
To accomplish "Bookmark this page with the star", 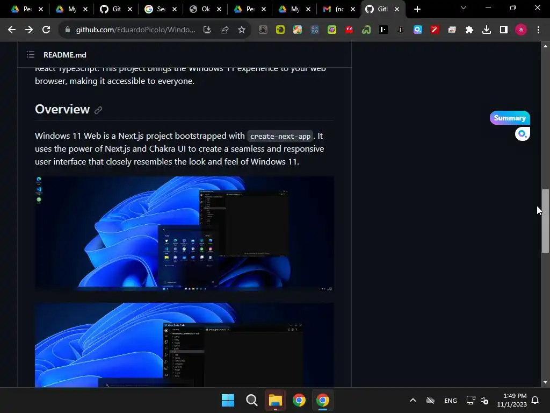I will point(242,30).
